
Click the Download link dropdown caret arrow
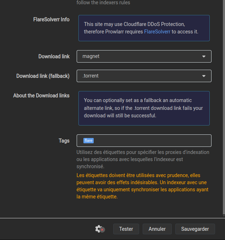pyautogui.click(x=204, y=57)
